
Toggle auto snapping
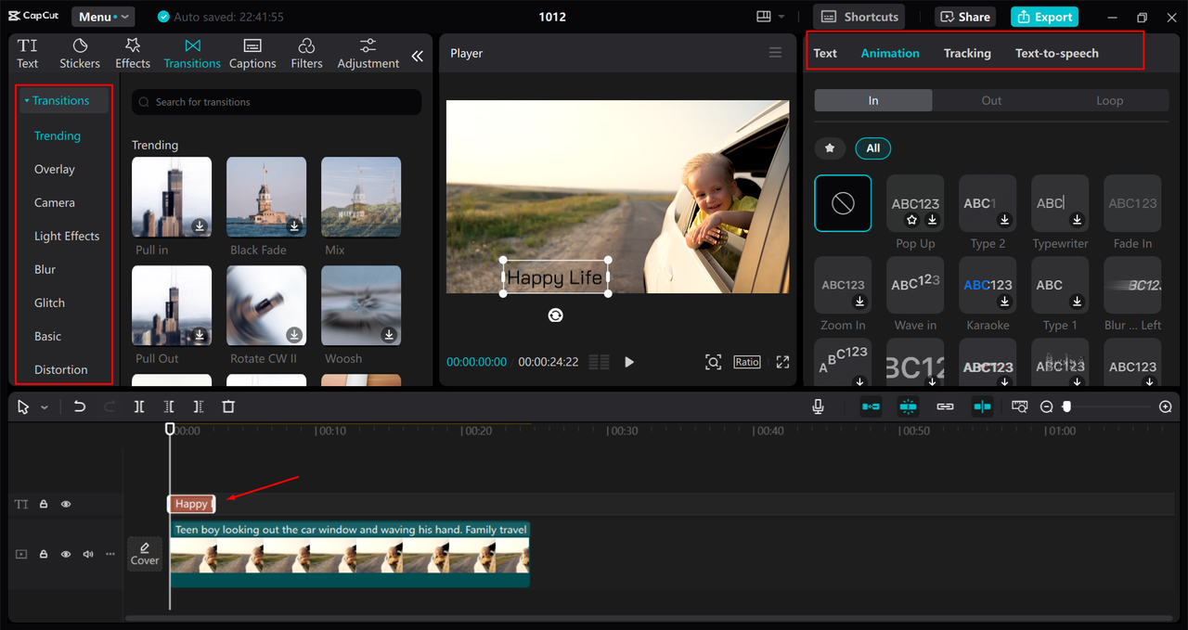[908, 406]
